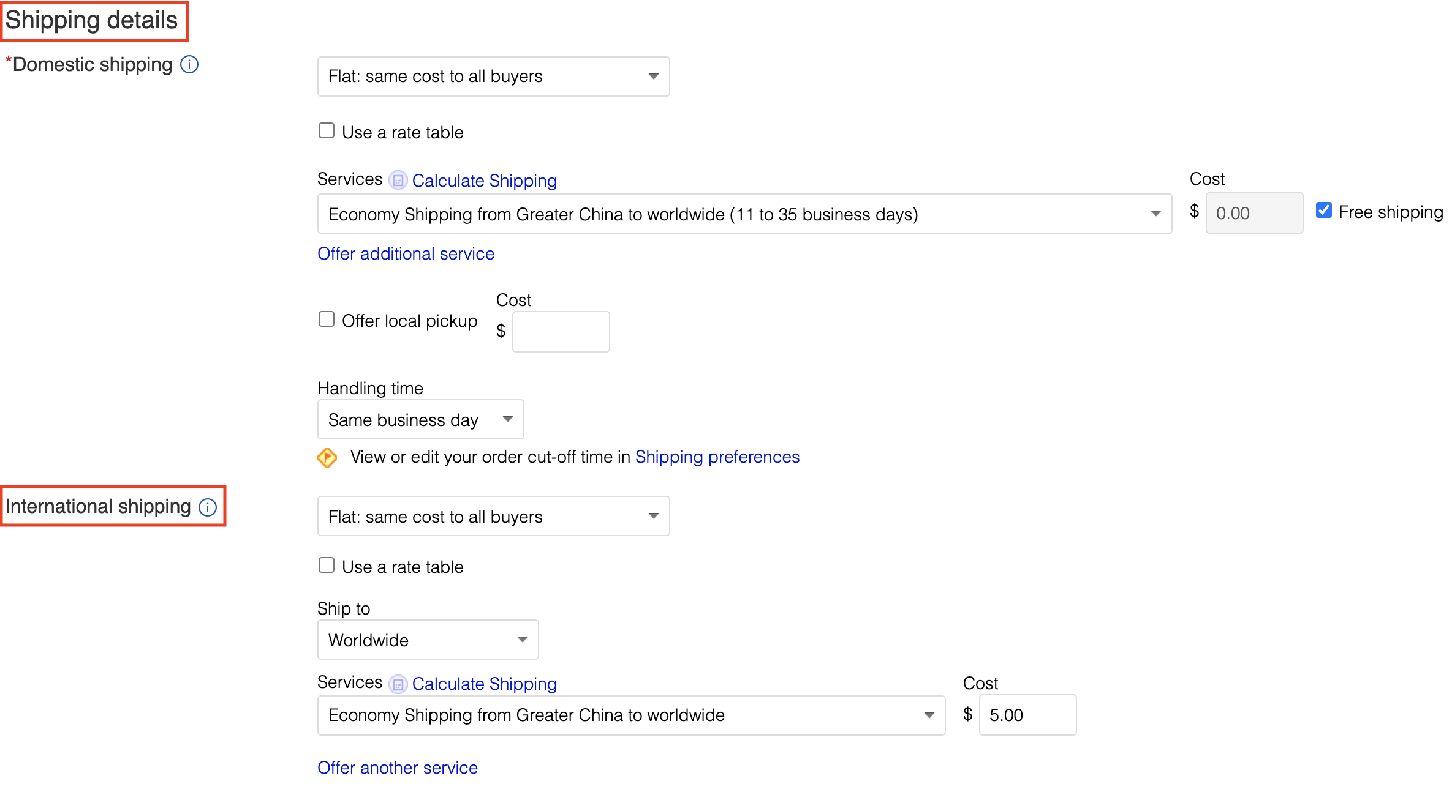
Task: Click the domestic Calculate Shipping calculator icon
Action: (x=398, y=181)
